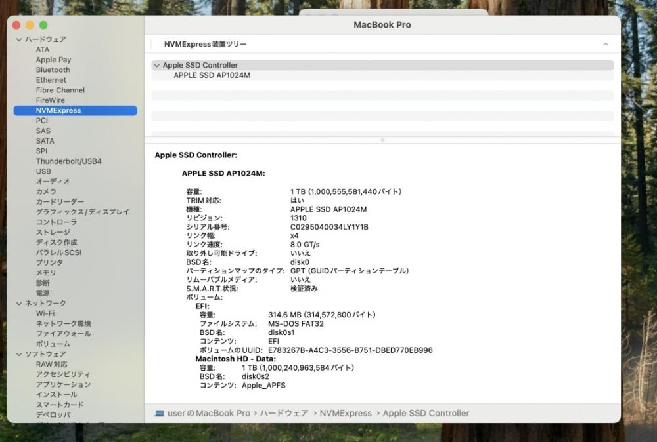Select RAW対応 in the sidebar

[x=51, y=364]
